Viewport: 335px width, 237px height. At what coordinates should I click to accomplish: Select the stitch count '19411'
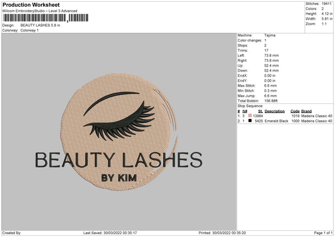(x=327, y=4)
